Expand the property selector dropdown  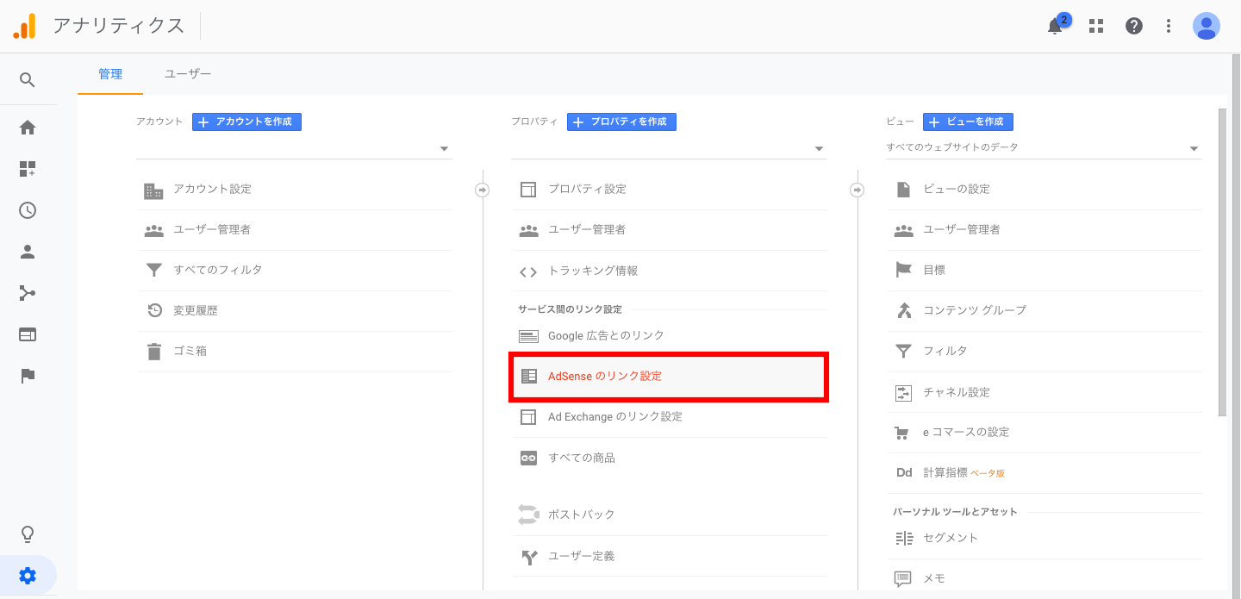669,148
